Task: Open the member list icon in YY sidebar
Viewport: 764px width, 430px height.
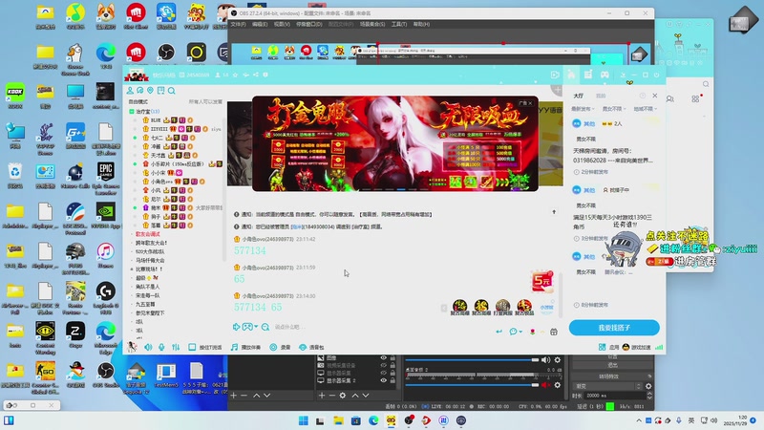Action: (130, 91)
